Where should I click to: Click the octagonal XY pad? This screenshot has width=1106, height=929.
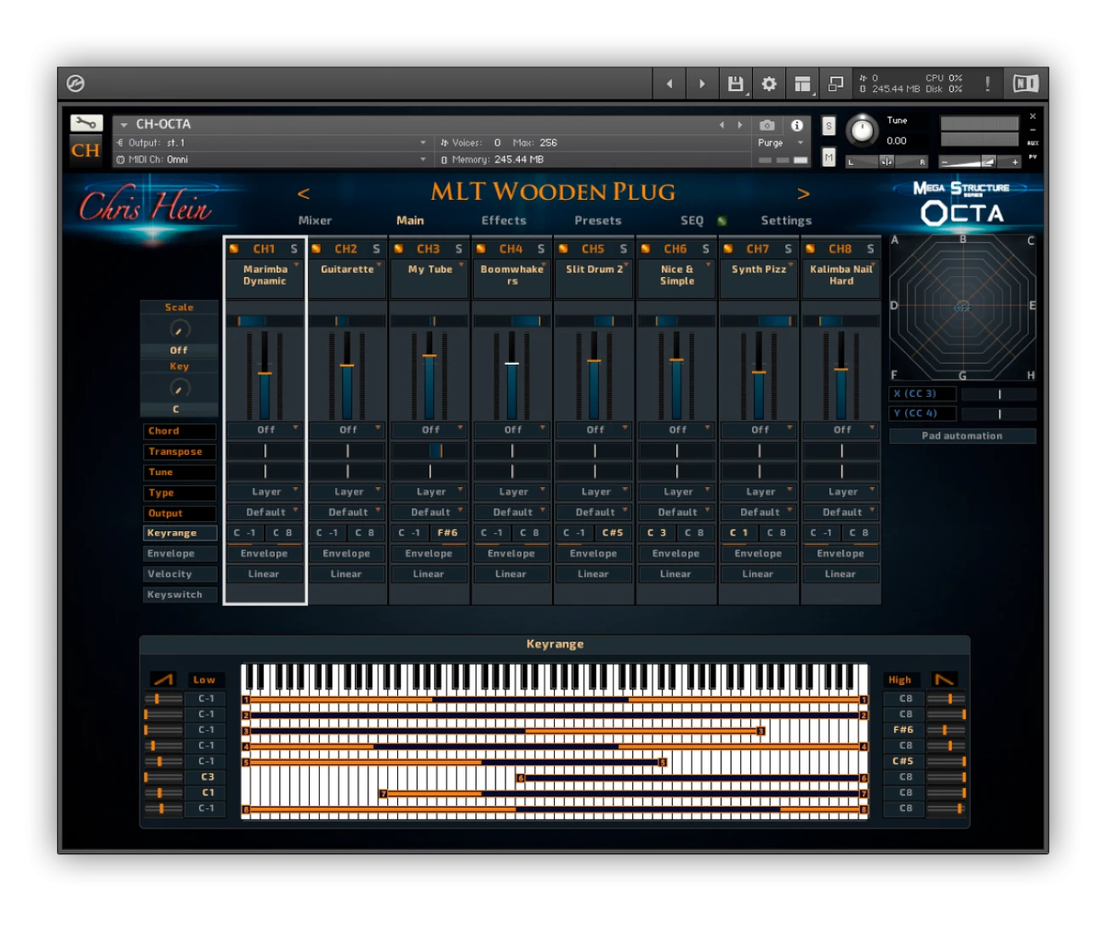(962, 308)
